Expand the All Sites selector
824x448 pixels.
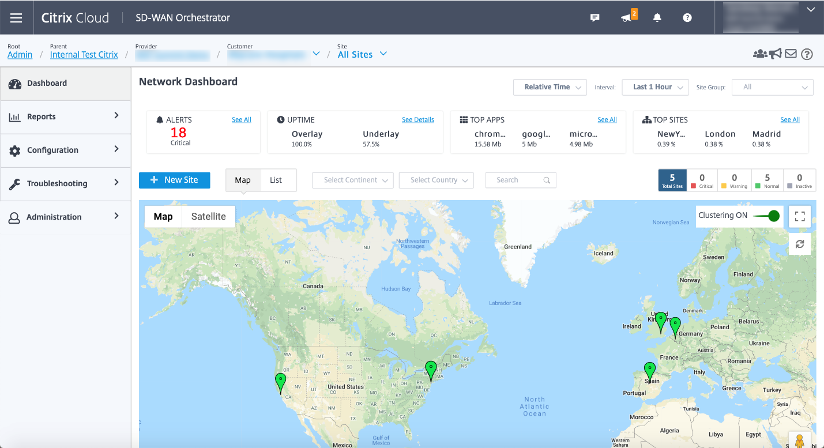(362, 54)
